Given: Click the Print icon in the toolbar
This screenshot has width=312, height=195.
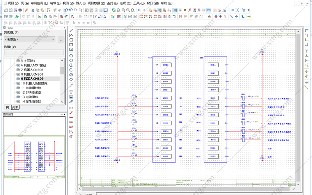Looking at the screenshot, I should click(20, 10).
